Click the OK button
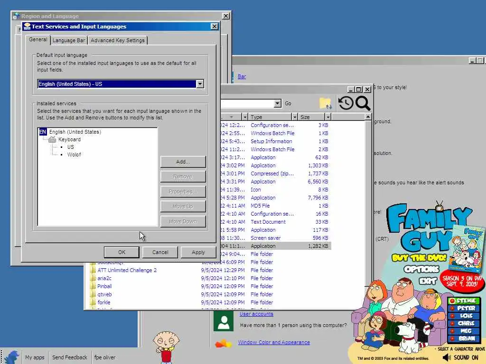486x364 pixels. coord(121,252)
